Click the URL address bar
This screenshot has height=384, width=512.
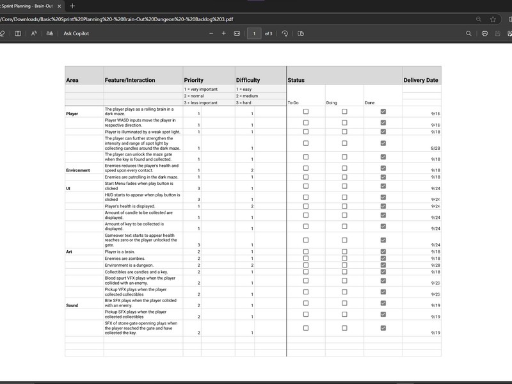coord(192,19)
